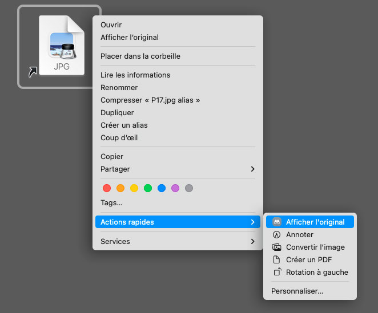Viewport: 378px width, 313px height.
Task: Click the binoculars icon beside Afficher l'original
Action: point(277,222)
